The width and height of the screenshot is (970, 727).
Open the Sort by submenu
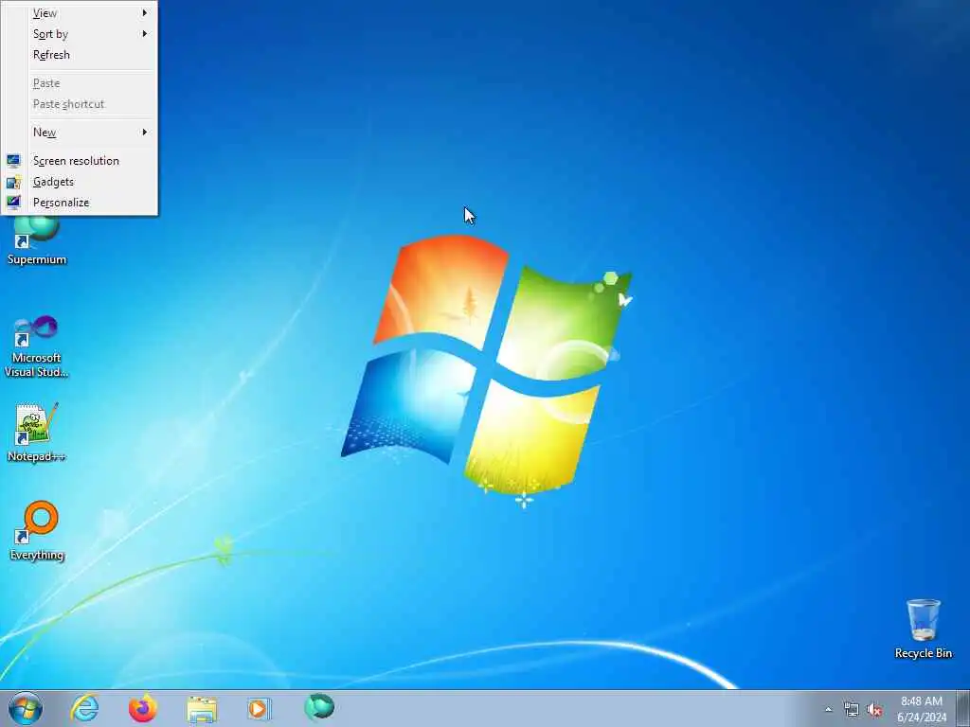click(x=80, y=34)
